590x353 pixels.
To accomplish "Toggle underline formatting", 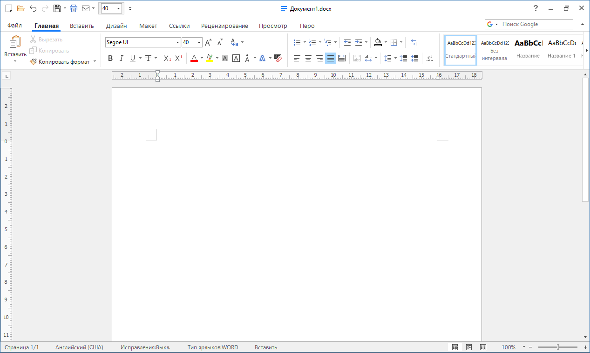I will pos(133,58).
